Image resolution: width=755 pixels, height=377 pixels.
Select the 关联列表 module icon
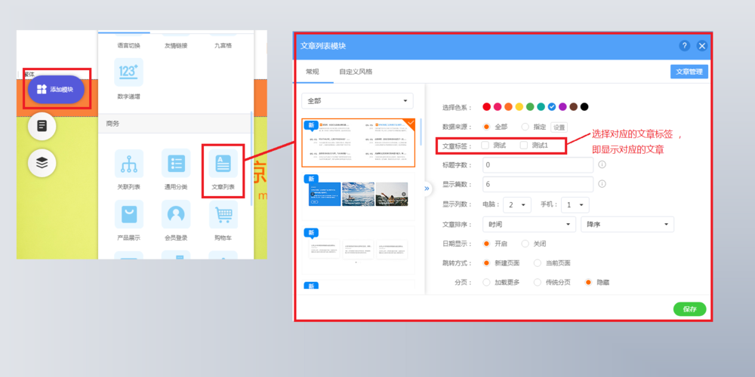point(129,164)
